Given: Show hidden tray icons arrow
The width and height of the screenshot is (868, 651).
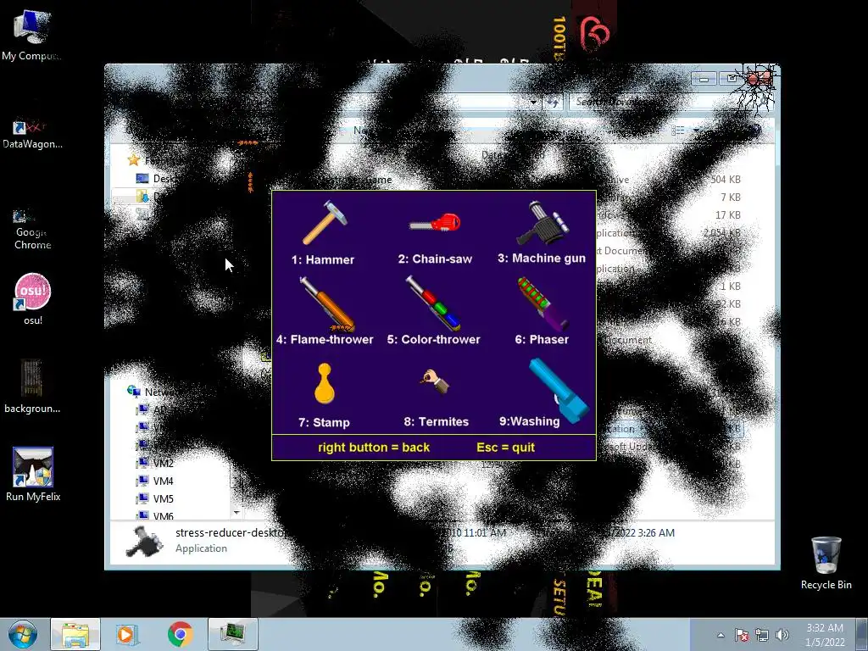Looking at the screenshot, I should tap(721, 635).
